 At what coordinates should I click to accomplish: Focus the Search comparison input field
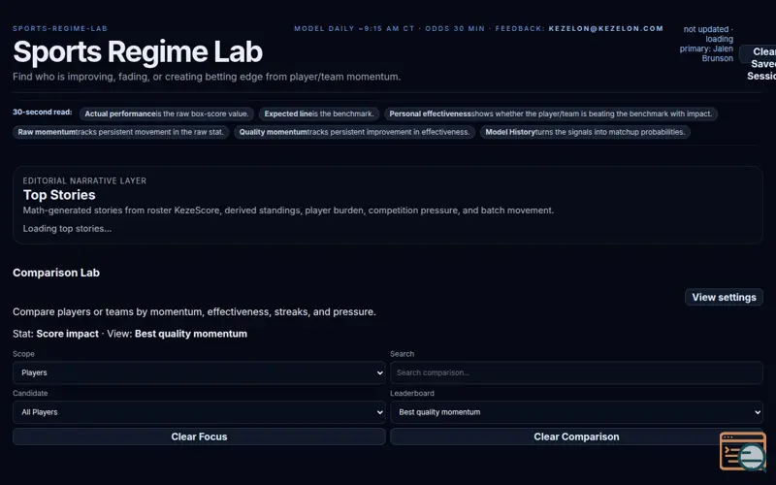tap(576, 372)
